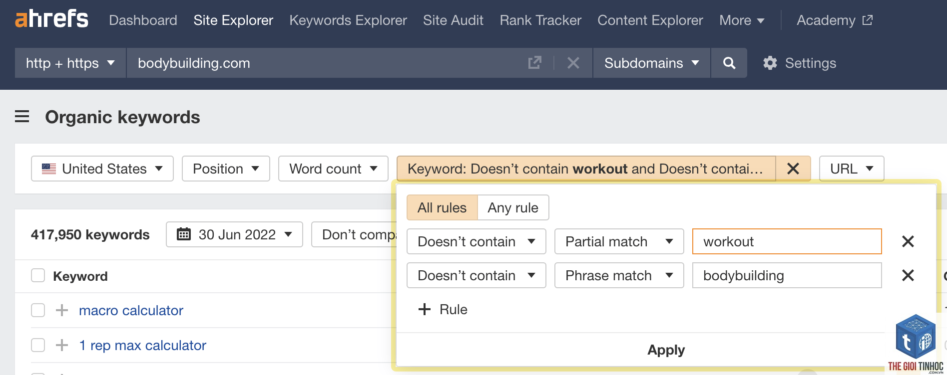Open the Academy external link

click(x=834, y=20)
